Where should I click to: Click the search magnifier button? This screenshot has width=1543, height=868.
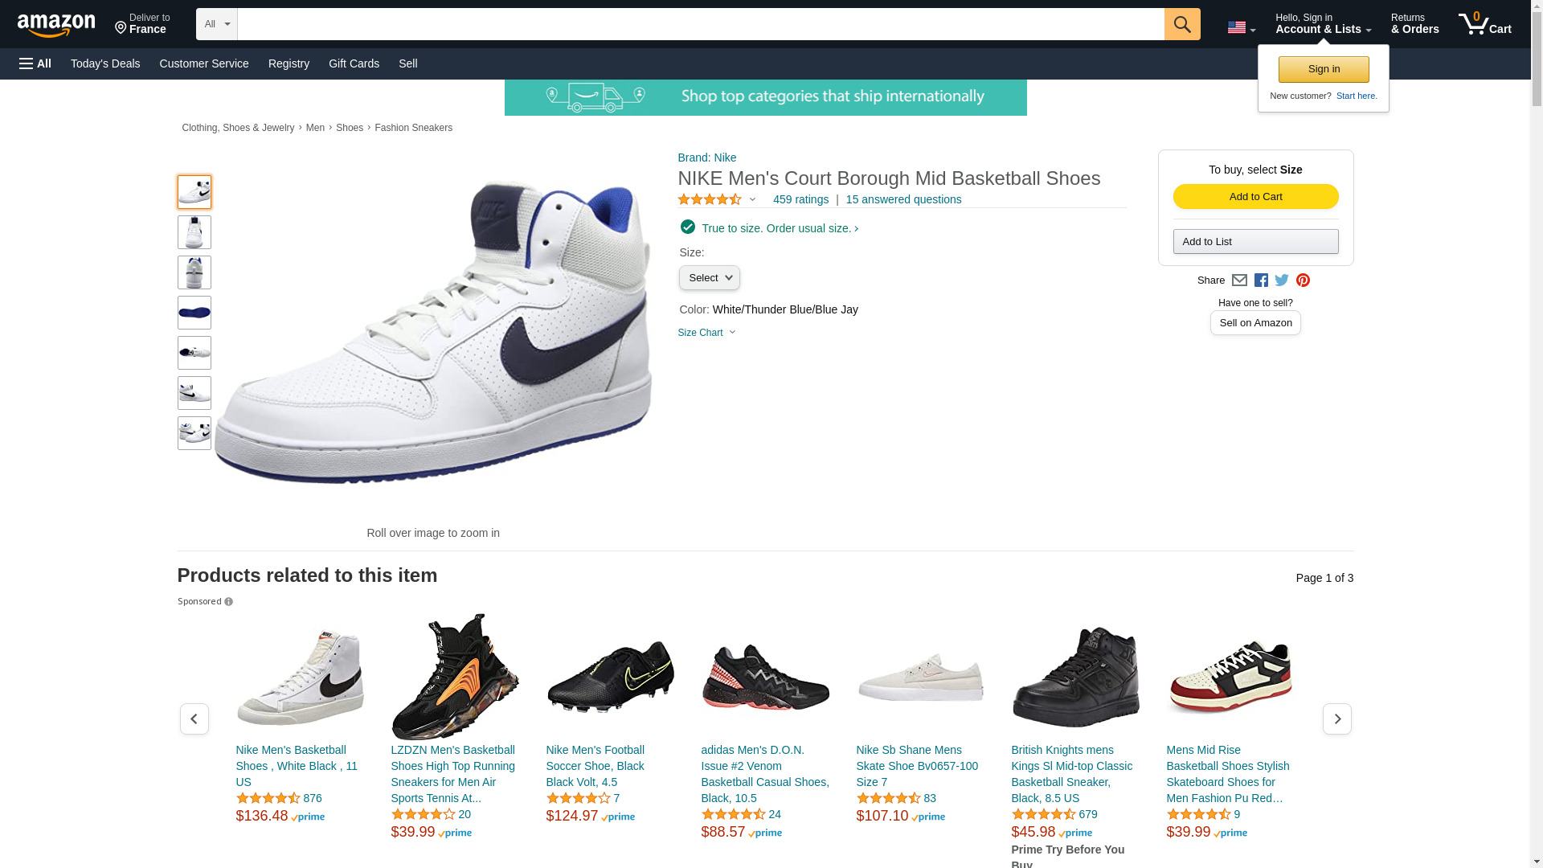click(x=1181, y=24)
